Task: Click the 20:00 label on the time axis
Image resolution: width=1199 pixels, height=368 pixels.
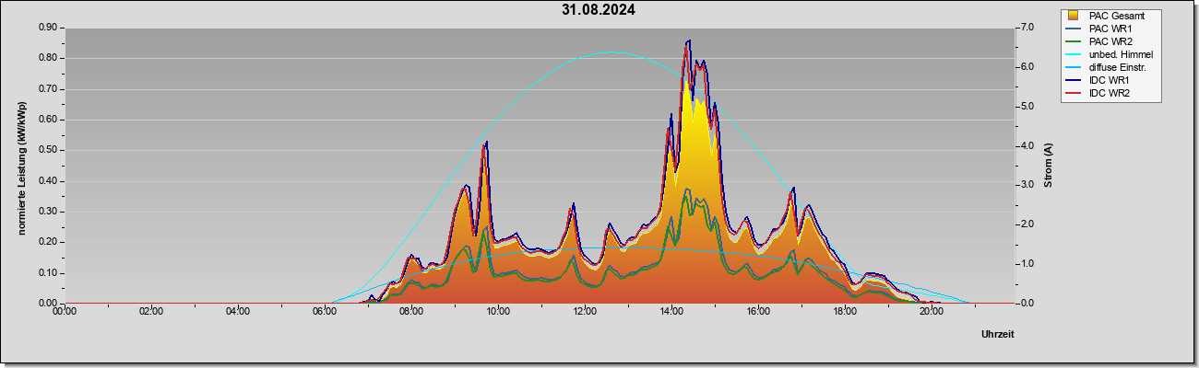Action: [932, 311]
